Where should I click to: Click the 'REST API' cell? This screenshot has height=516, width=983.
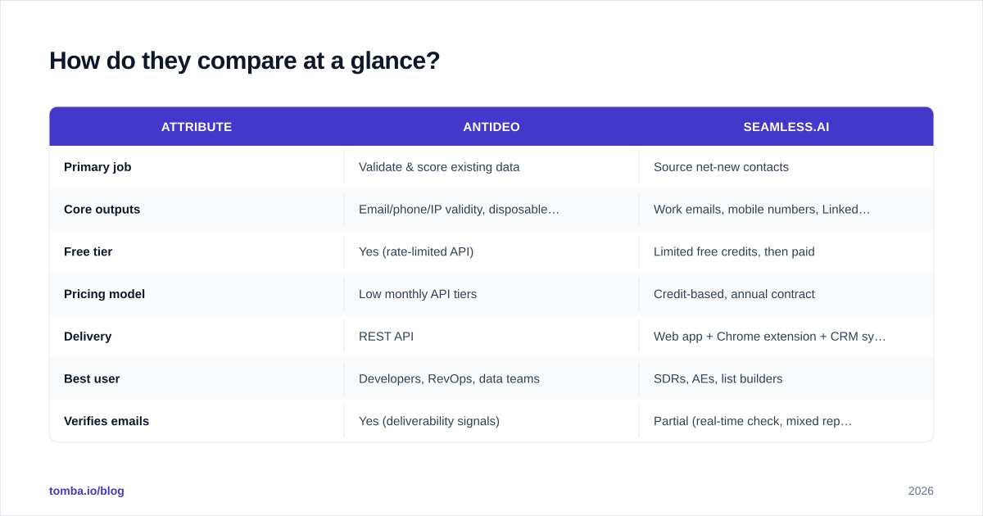[386, 337]
